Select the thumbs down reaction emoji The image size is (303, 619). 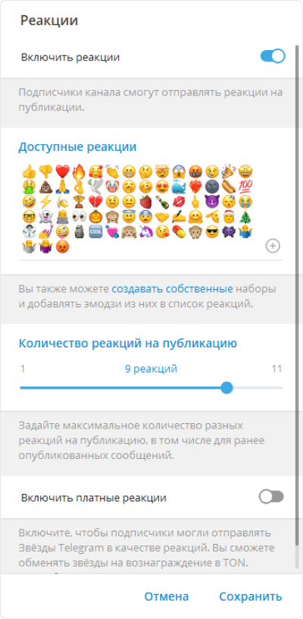click(45, 172)
